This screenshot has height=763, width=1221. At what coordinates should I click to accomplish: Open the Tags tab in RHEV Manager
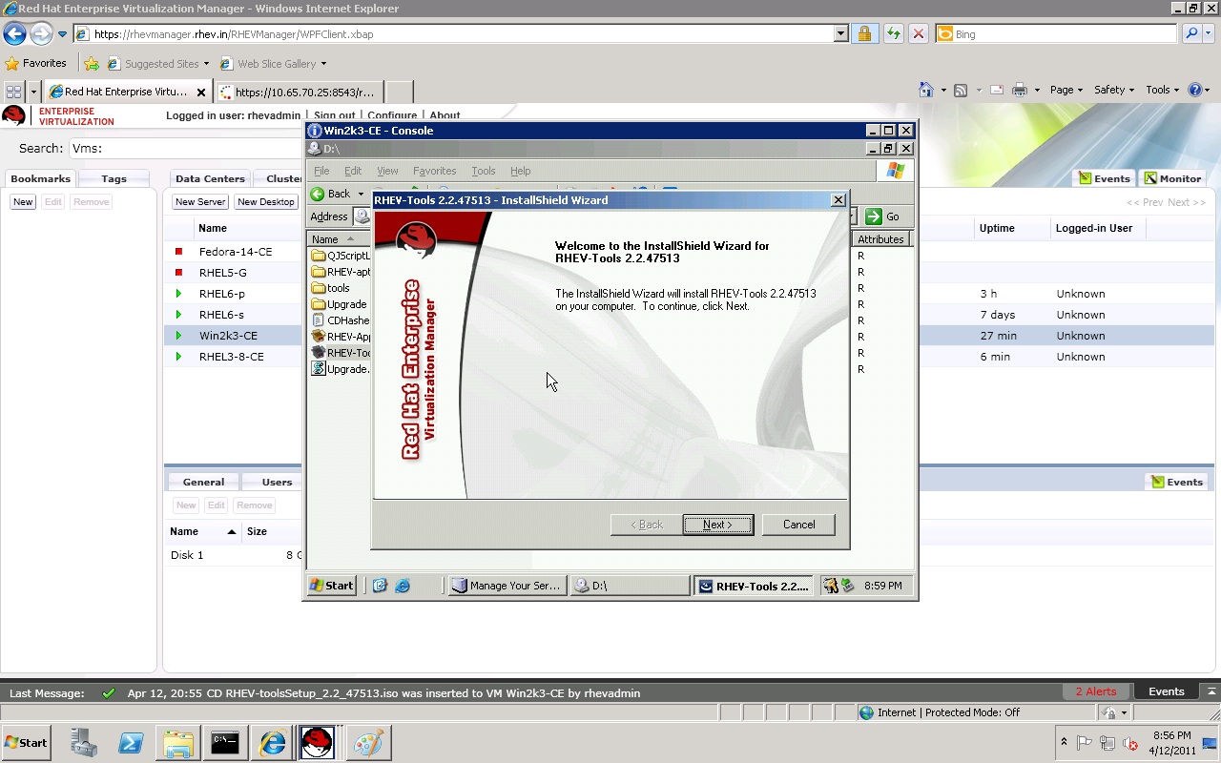click(114, 178)
